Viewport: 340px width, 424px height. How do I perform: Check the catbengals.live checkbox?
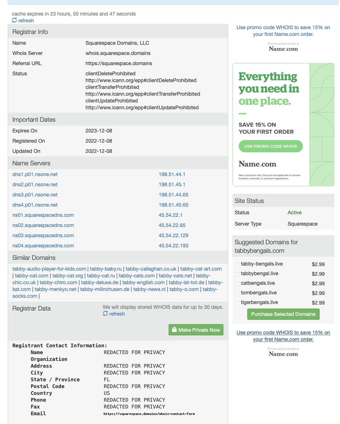tap(238, 283)
